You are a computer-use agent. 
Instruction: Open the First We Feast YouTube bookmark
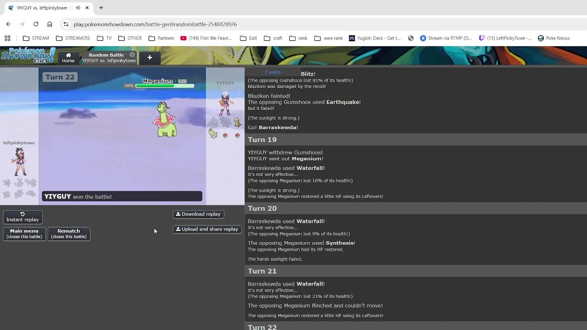click(x=206, y=38)
